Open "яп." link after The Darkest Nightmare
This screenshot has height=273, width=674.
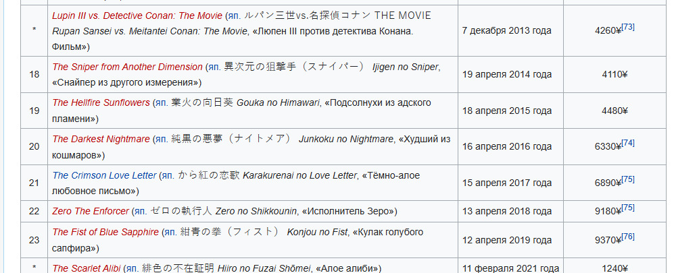(x=161, y=139)
